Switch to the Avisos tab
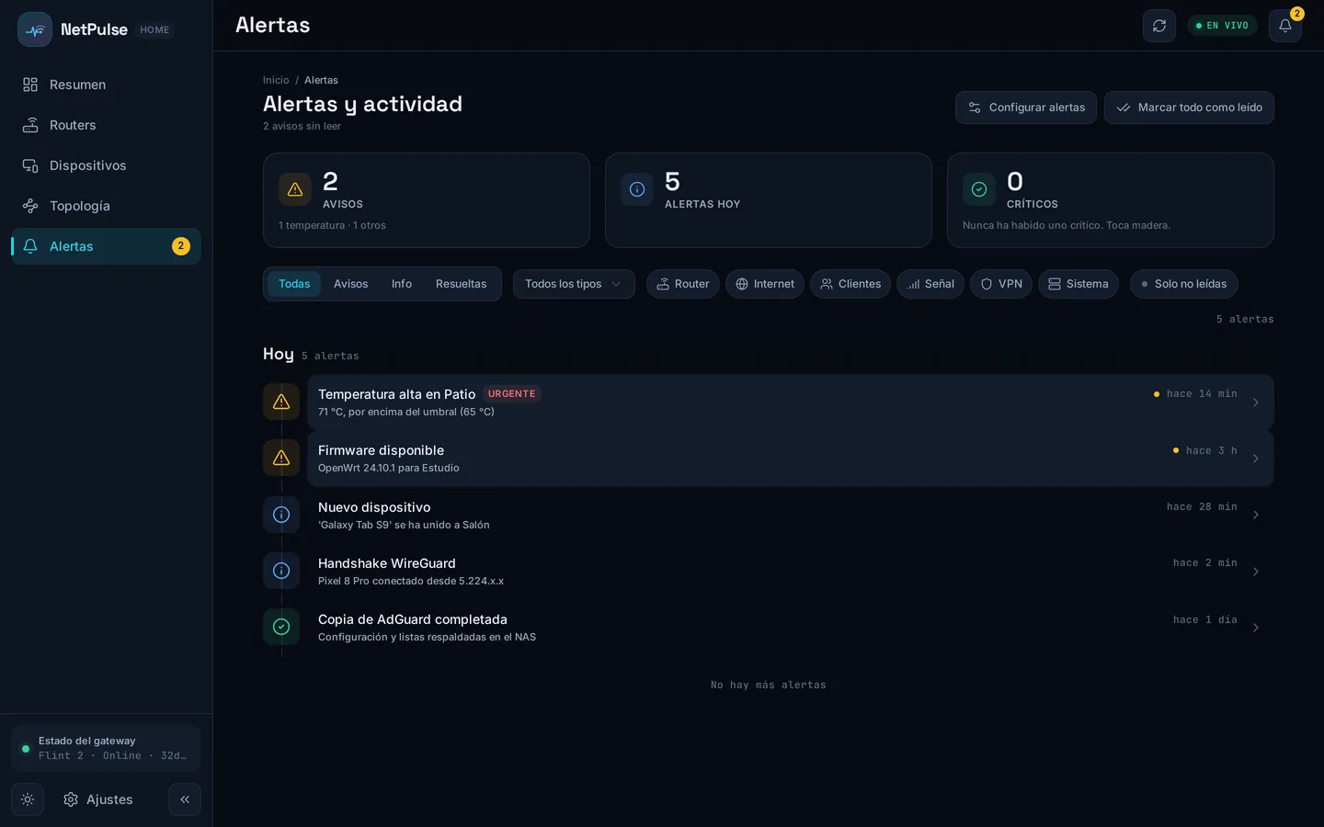The width and height of the screenshot is (1324, 827). point(350,284)
